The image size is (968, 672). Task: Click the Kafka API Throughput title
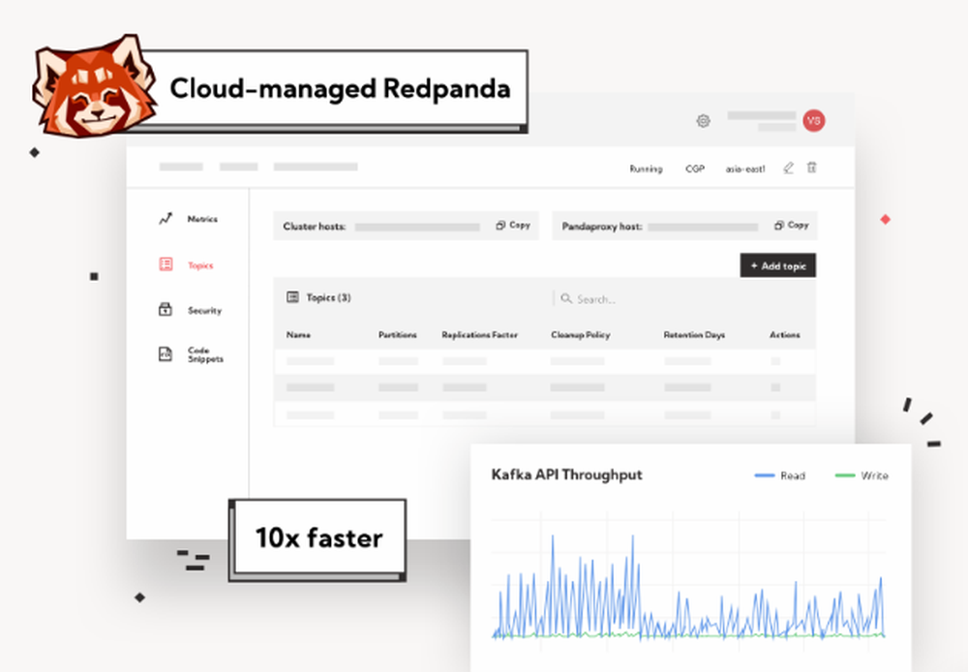click(566, 474)
